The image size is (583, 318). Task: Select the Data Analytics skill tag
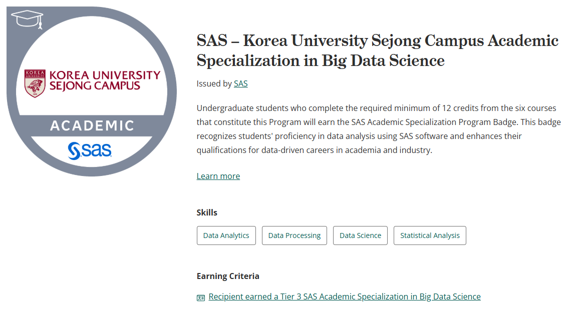(x=226, y=235)
